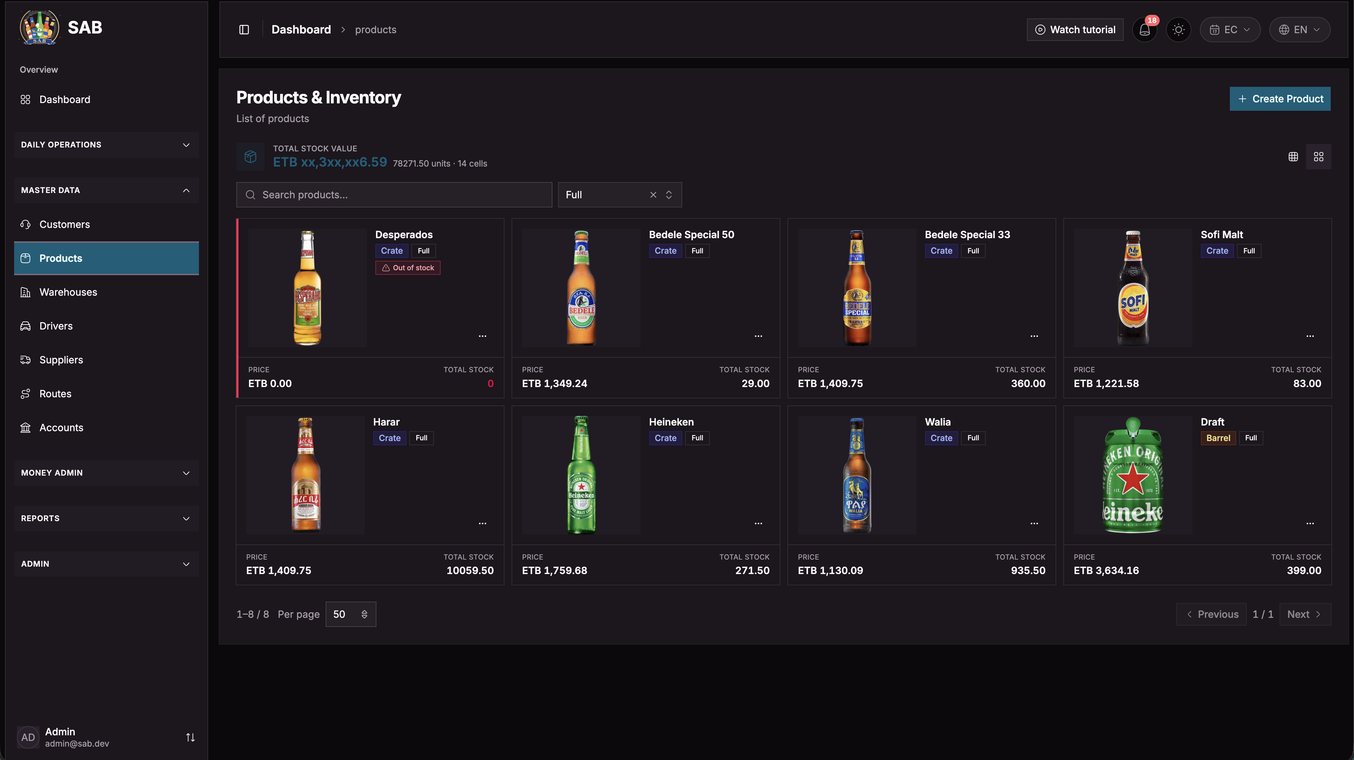This screenshot has height=760, width=1354.
Task: Change per page value 50
Action: point(351,614)
